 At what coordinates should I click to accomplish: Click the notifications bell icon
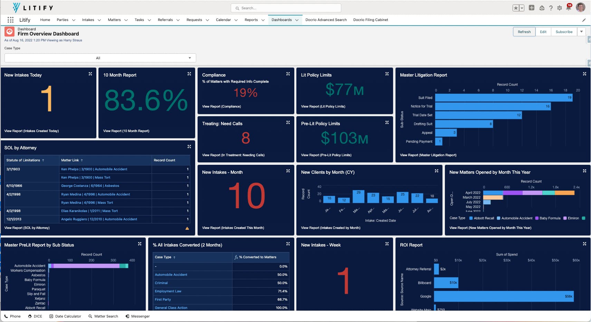(569, 8)
